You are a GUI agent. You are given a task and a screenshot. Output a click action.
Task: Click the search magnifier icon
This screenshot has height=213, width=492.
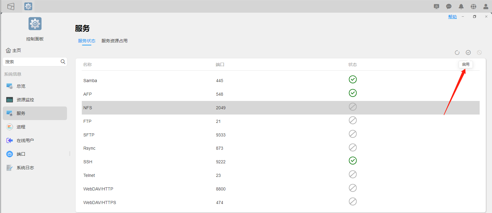tap(63, 62)
